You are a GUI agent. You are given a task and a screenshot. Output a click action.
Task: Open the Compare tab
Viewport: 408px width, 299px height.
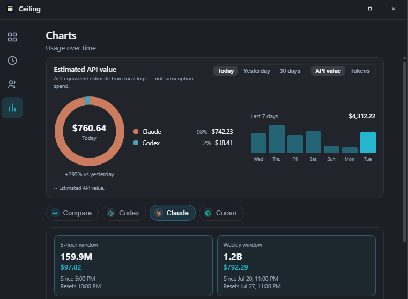click(72, 213)
